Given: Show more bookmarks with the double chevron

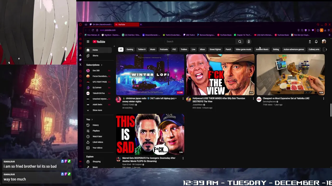Looking at the screenshot, I should [329, 35].
